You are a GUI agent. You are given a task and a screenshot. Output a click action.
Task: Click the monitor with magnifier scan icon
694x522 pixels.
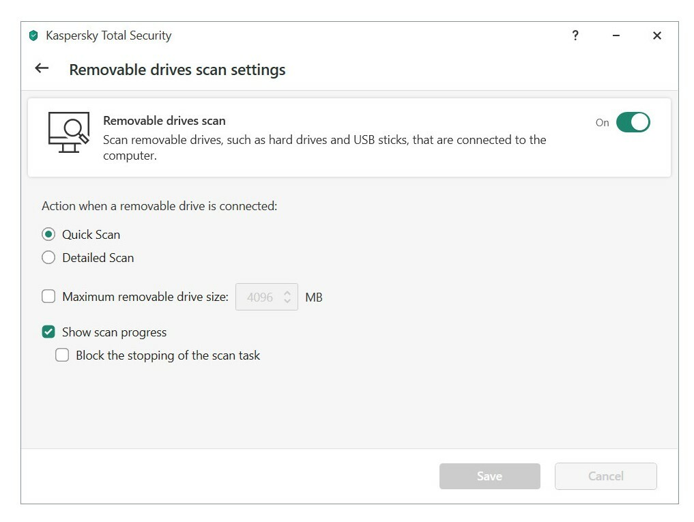tap(68, 132)
